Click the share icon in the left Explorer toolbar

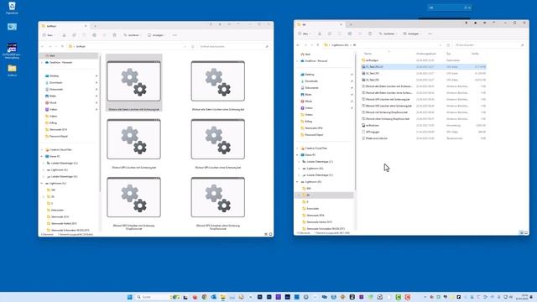pos(104,35)
